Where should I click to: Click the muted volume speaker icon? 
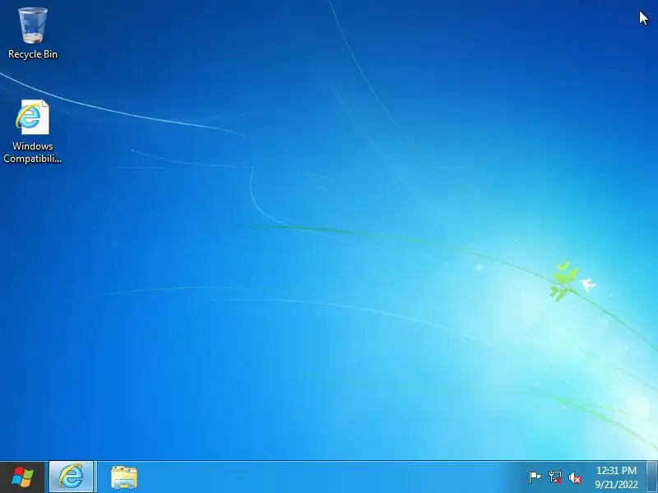(x=575, y=477)
